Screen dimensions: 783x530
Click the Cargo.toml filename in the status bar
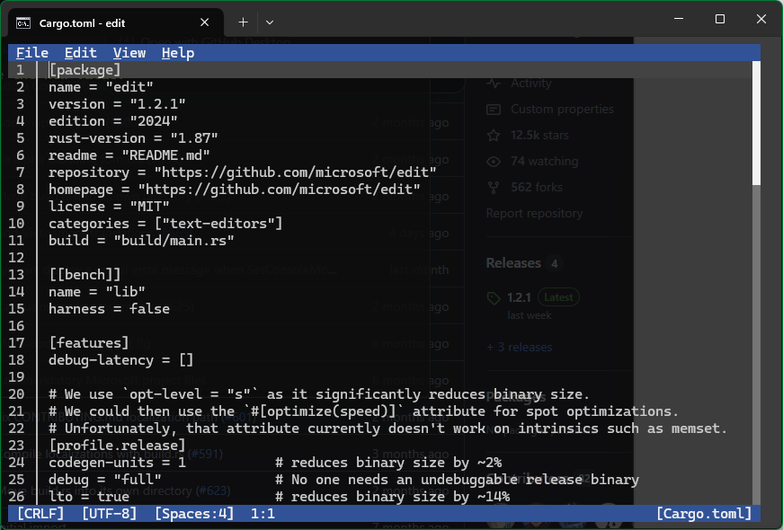(704, 514)
